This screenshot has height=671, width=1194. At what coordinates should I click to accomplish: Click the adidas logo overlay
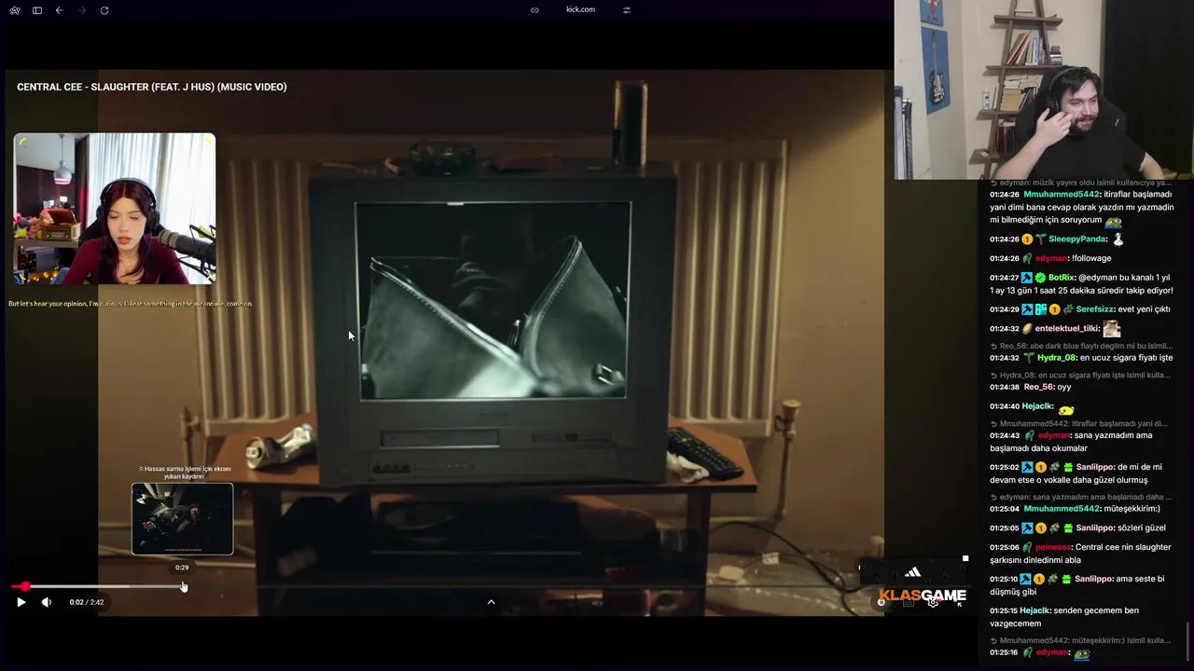pyautogui.click(x=912, y=572)
